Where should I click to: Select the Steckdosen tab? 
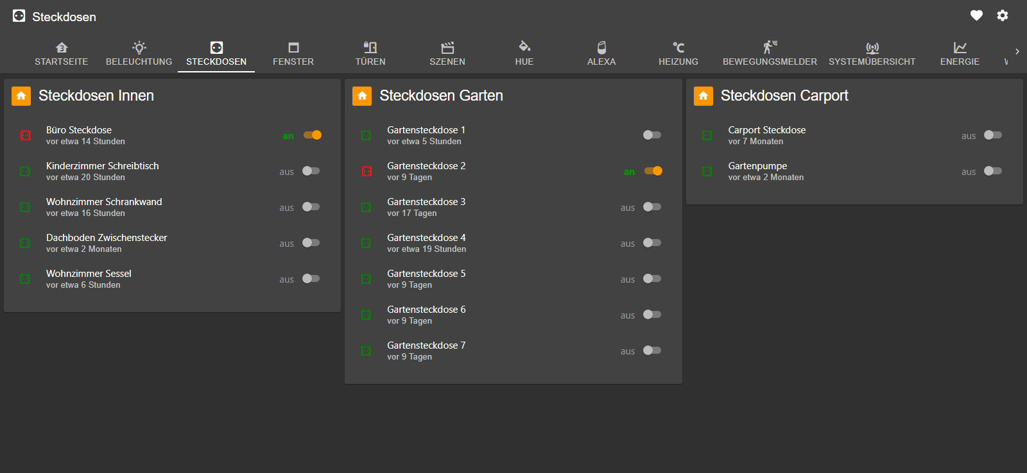[216, 54]
